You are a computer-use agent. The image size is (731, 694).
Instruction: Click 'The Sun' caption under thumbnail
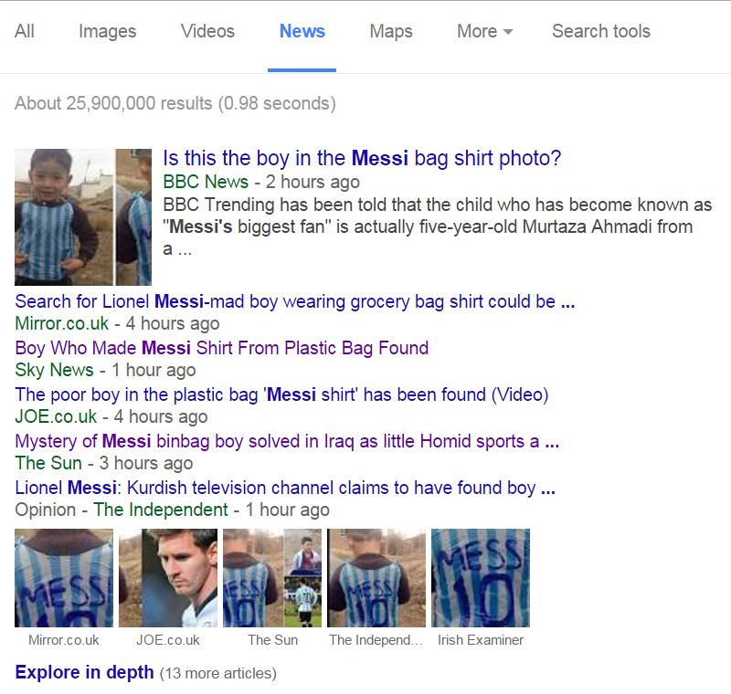point(272,640)
